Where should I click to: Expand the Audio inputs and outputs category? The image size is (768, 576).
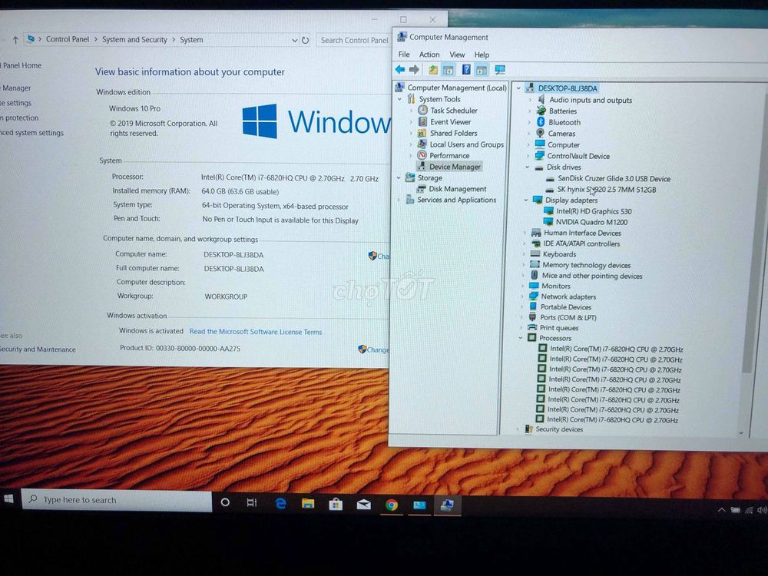point(530,100)
